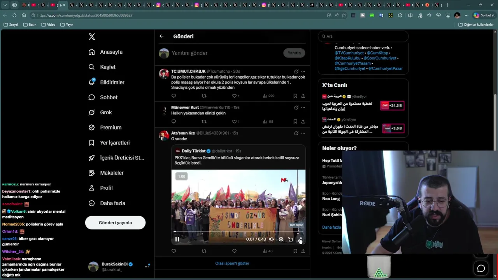
Task: Like Ata'sının Kızı's reply
Action: click(x=234, y=251)
